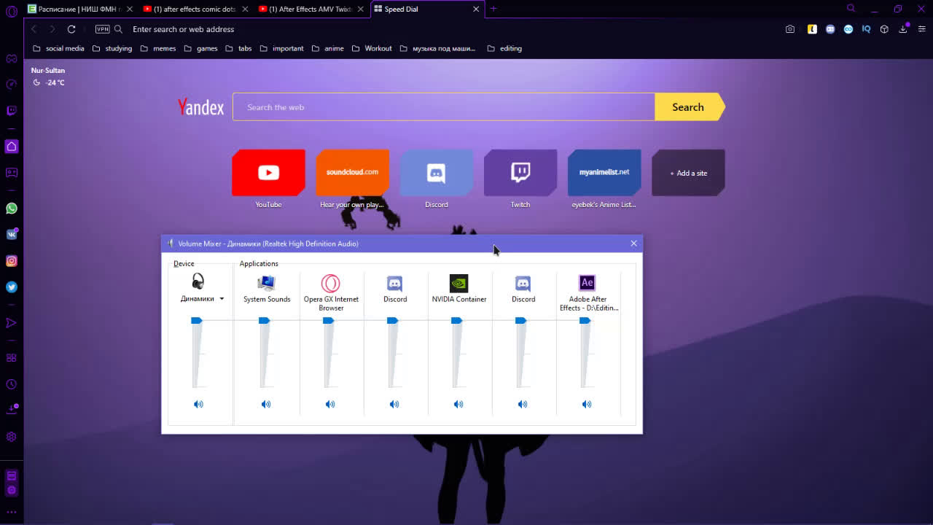
Task: Open Instagram from the sidebar
Action: point(12,261)
